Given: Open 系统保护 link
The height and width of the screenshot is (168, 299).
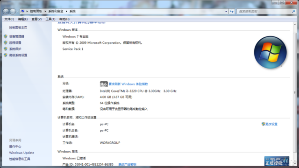Looking at the screenshot, I should click(x=15, y=49).
